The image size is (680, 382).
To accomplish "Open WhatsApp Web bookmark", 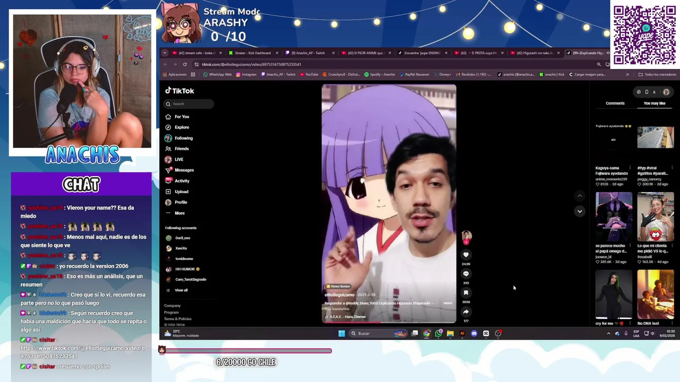I will pyautogui.click(x=217, y=75).
